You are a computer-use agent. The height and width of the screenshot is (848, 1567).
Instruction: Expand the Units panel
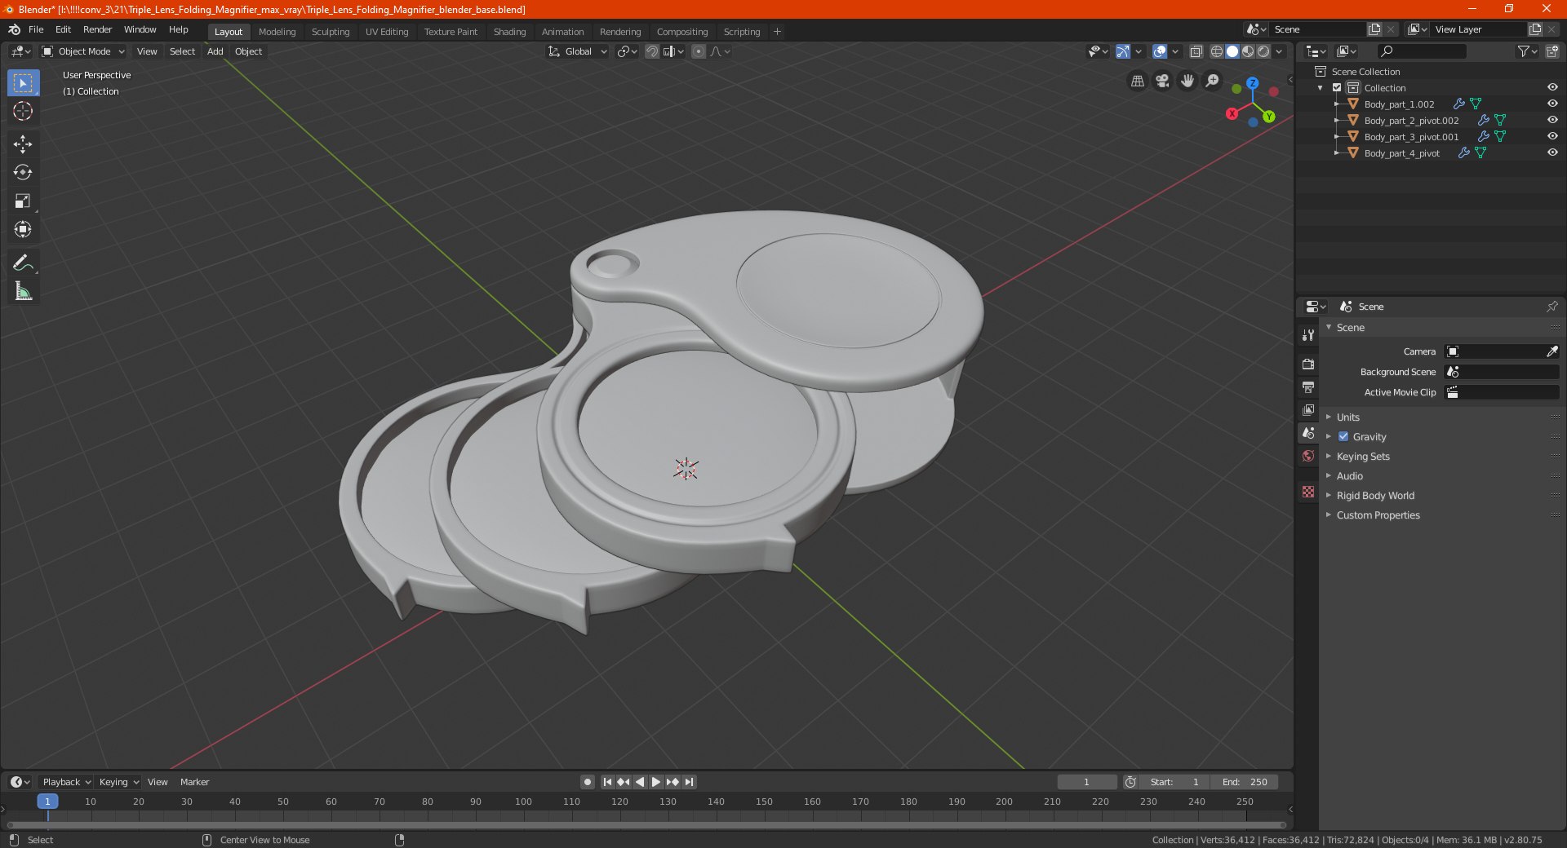(x=1347, y=417)
